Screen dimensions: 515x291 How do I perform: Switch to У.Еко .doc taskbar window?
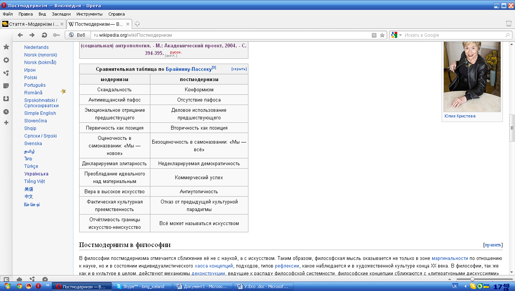pyautogui.click(x=263, y=286)
